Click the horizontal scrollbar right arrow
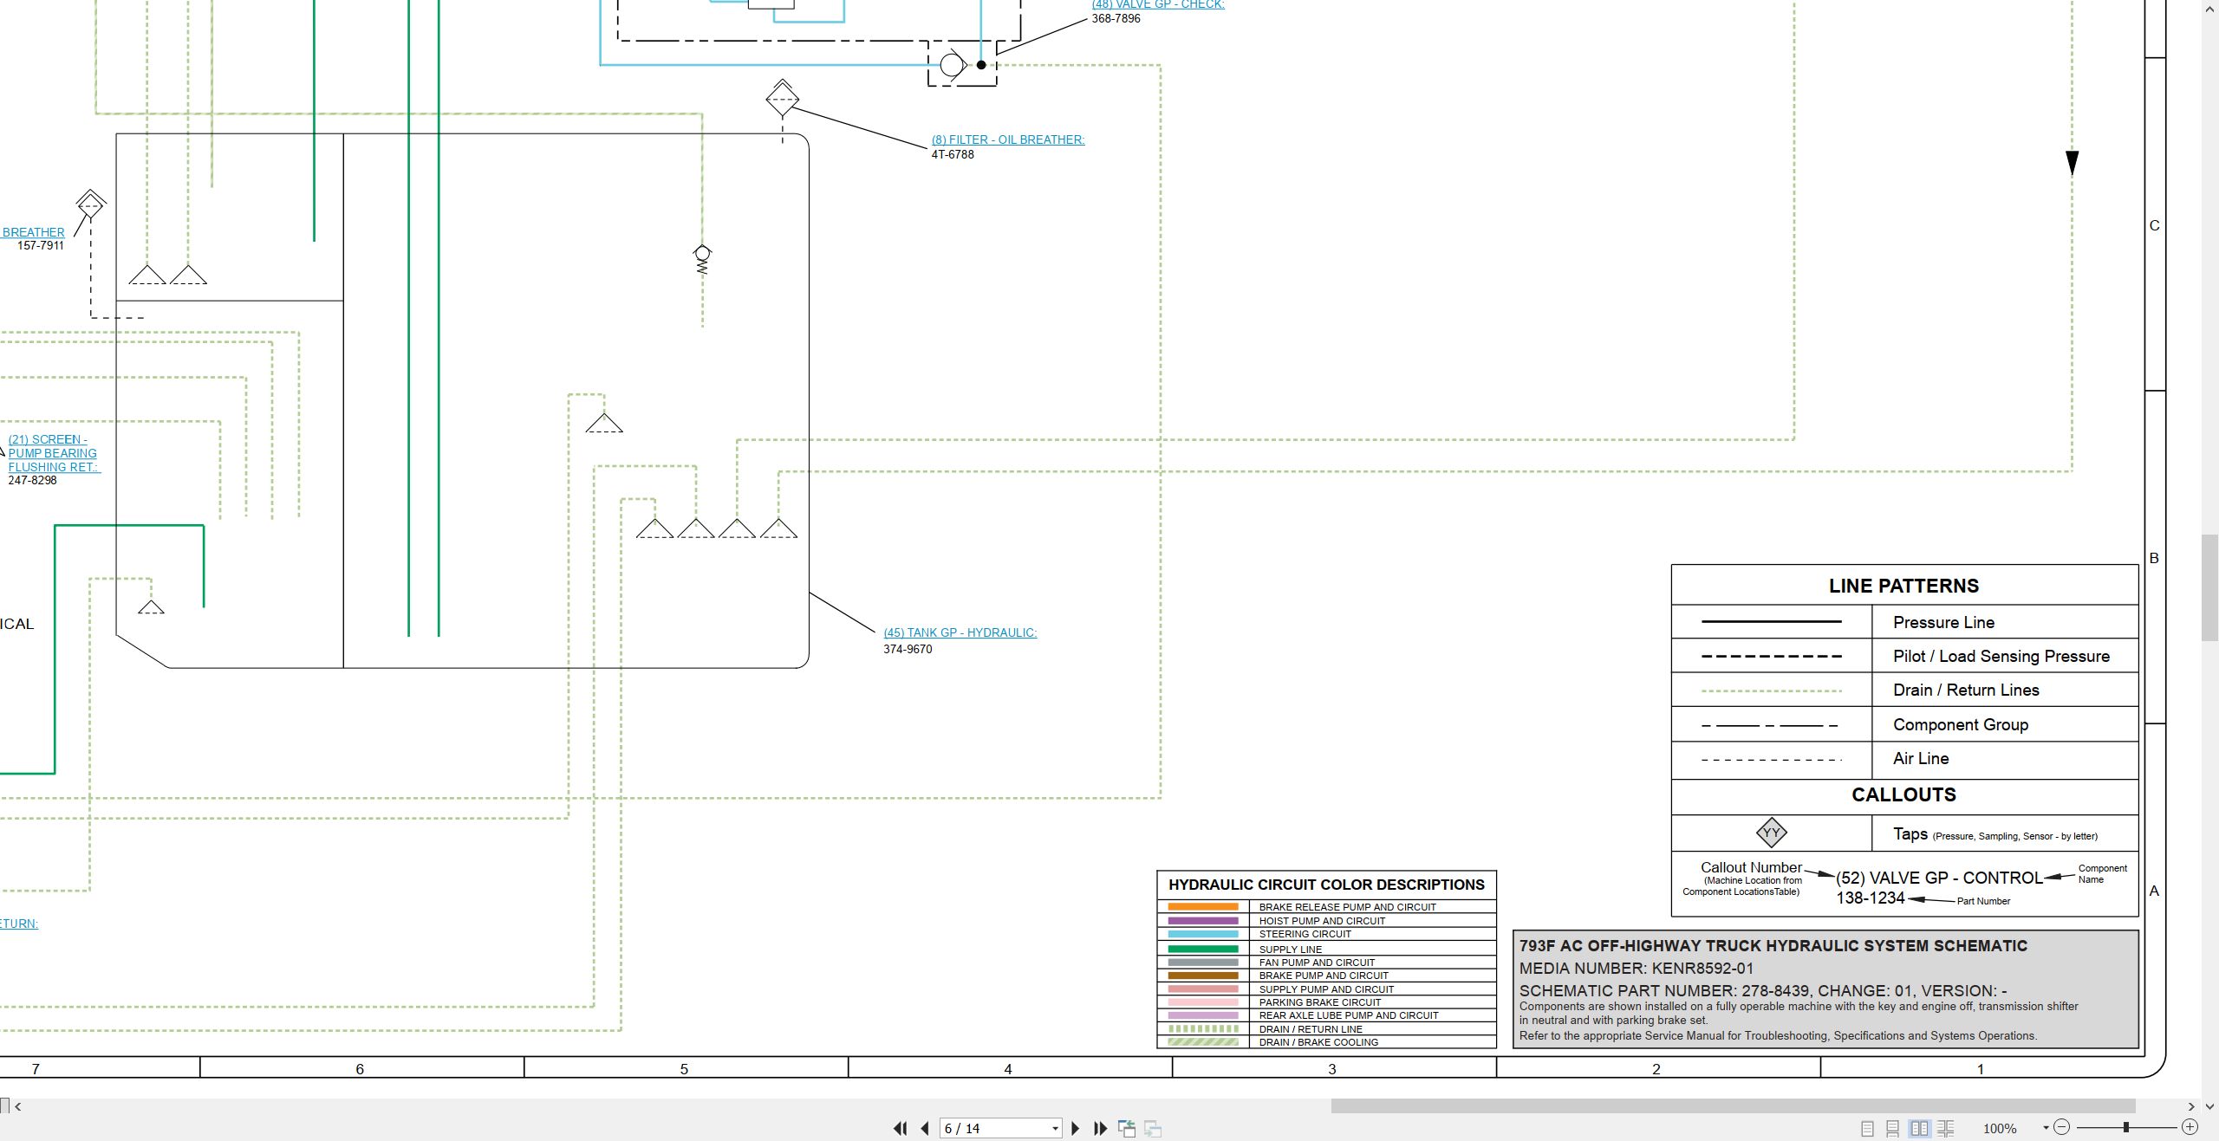The width and height of the screenshot is (2219, 1141). (2191, 1106)
